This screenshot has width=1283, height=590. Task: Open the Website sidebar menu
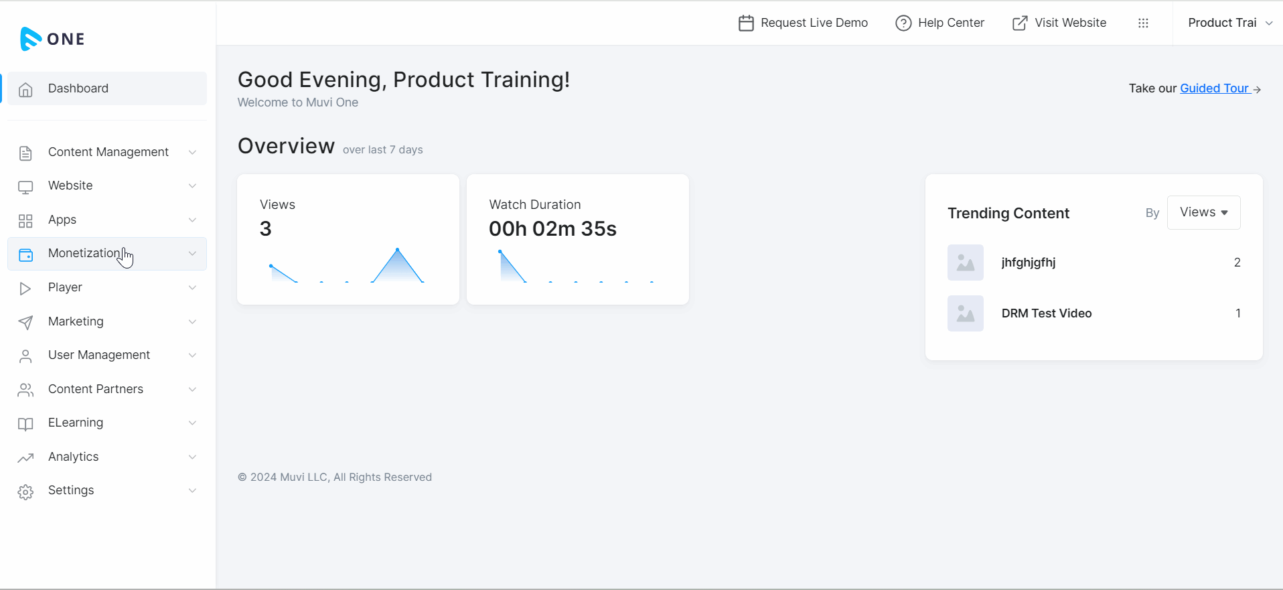click(70, 186)
